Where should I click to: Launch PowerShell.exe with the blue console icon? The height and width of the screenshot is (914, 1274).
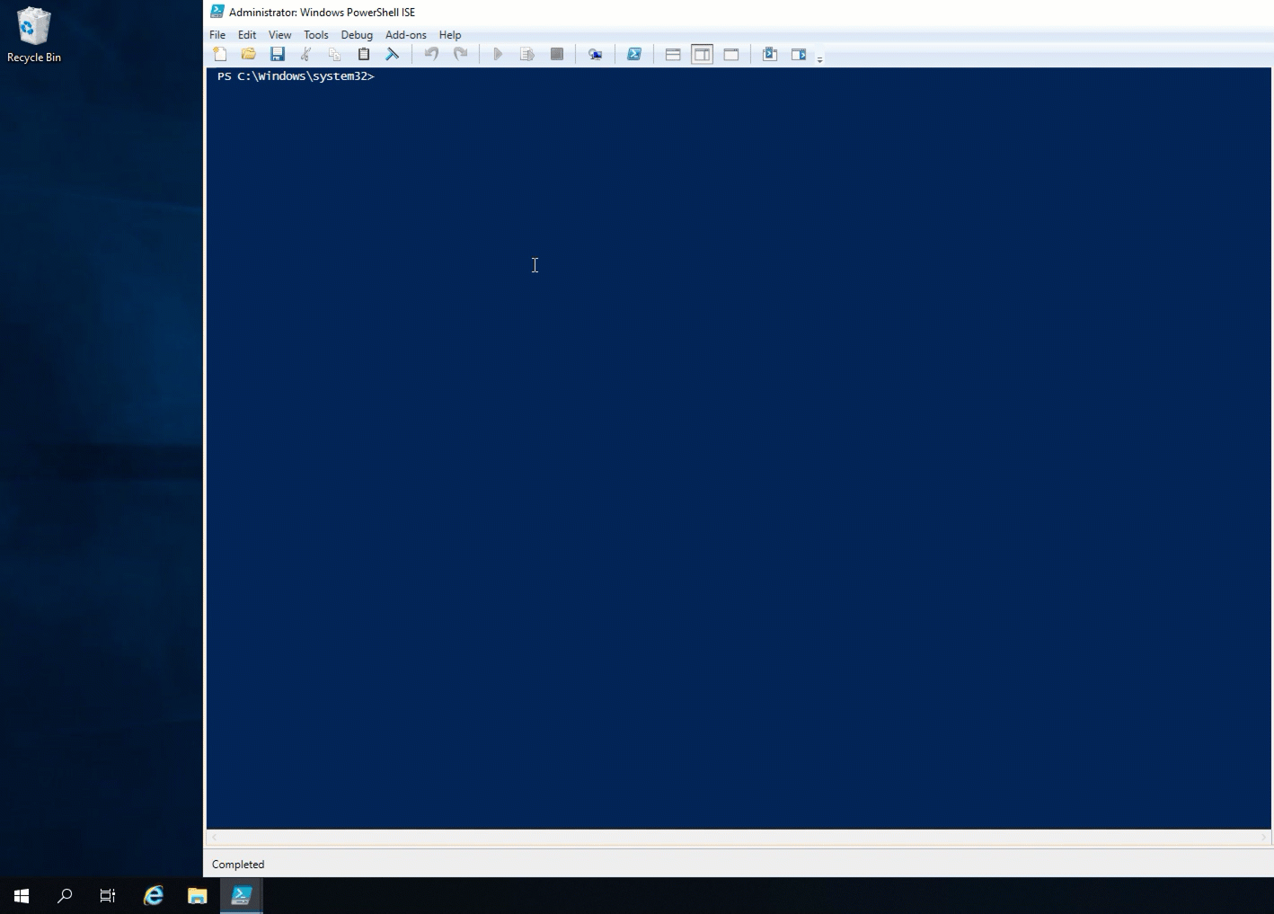click(x=634, y=55)
